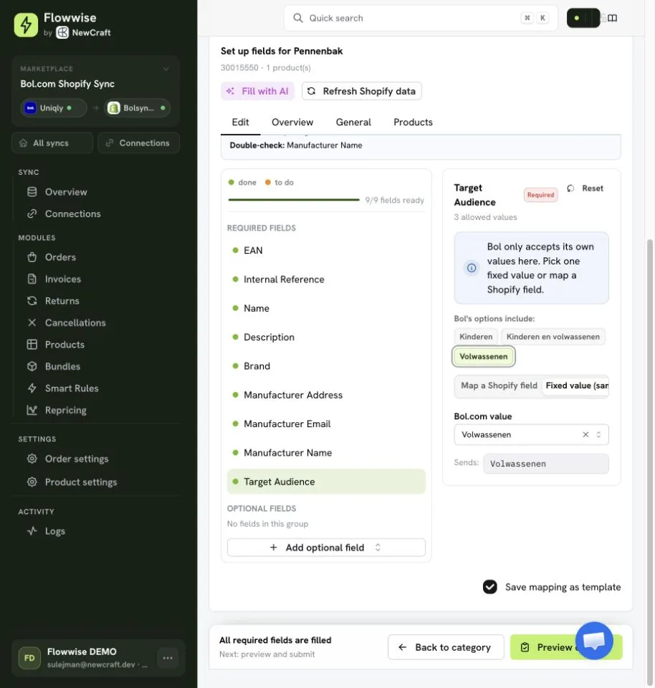Viewport: 655px width, 688px height.
Task: Select the Brand field
Action: click(x=326, y=366)
